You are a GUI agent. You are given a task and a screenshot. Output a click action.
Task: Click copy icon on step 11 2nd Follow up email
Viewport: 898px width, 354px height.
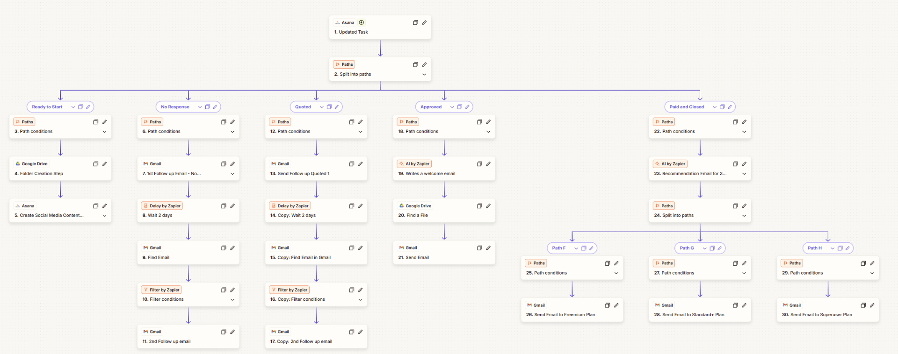point(224,332)
